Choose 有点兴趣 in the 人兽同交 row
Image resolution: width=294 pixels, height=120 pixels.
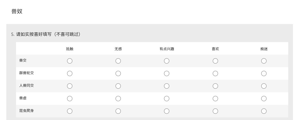pos(167,86)
